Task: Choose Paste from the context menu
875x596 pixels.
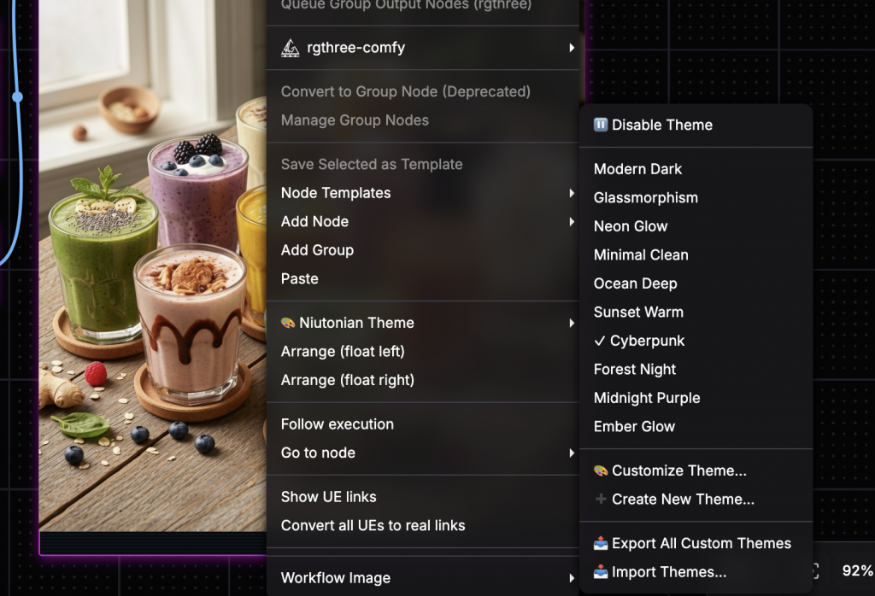Action: (x=300, y=278)
